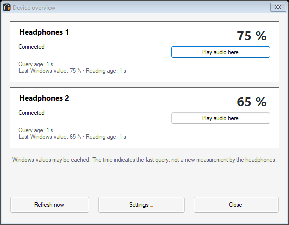
Task: Play audio on Headphones 1
Action: coord(221,52)
